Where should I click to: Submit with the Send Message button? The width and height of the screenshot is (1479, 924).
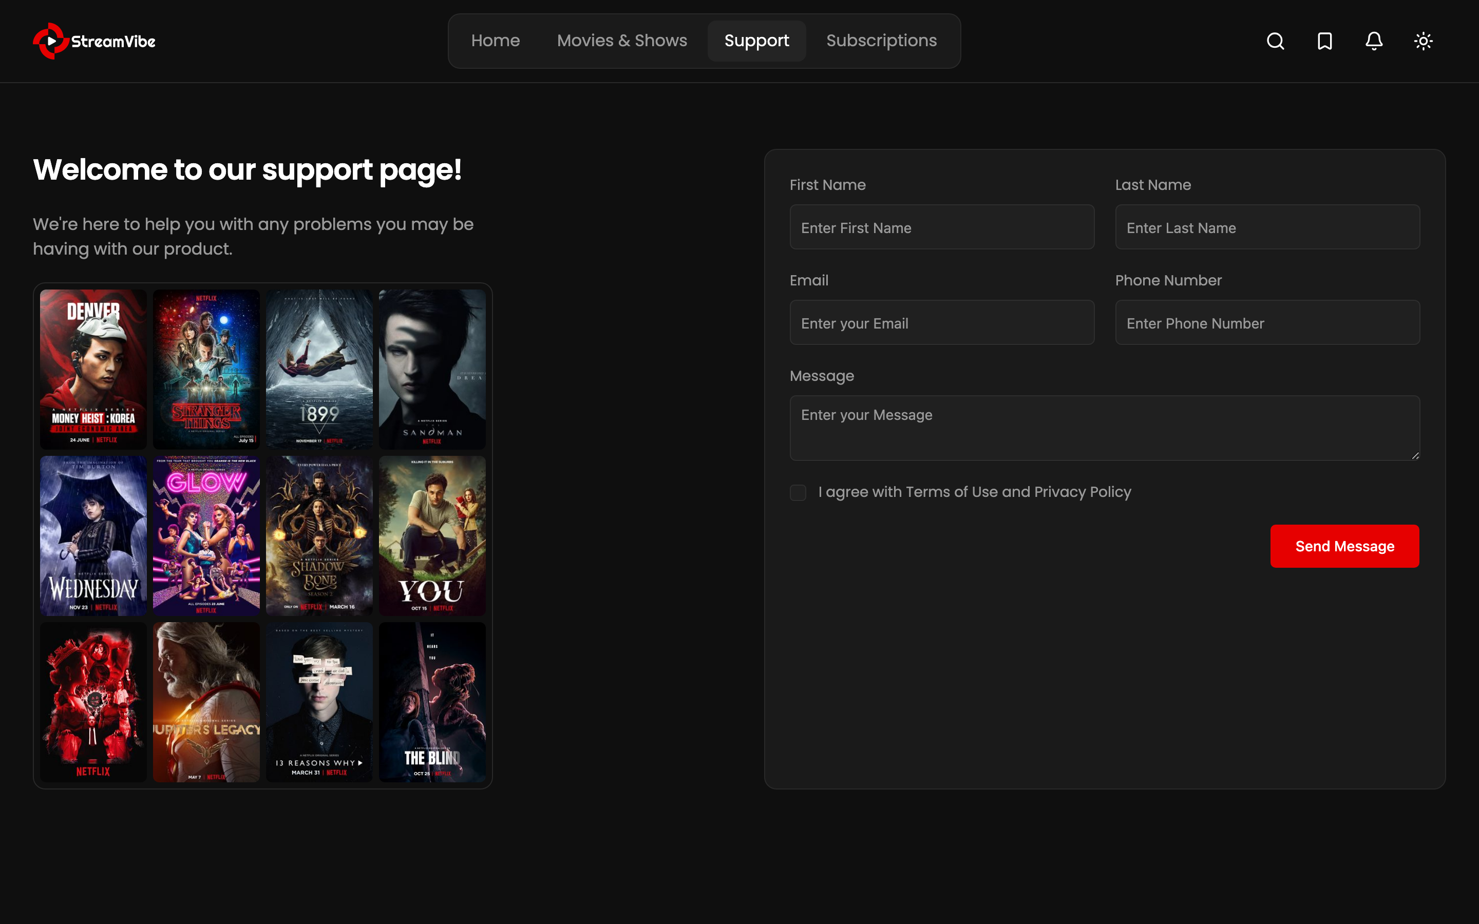pos(1344,546)
